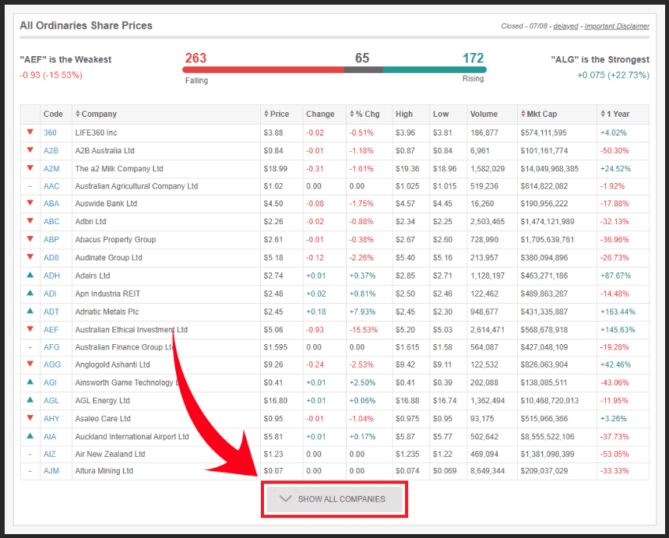Open stock code ADH link
This screenshot has width=669, height=538.
[x=51, y=276]
